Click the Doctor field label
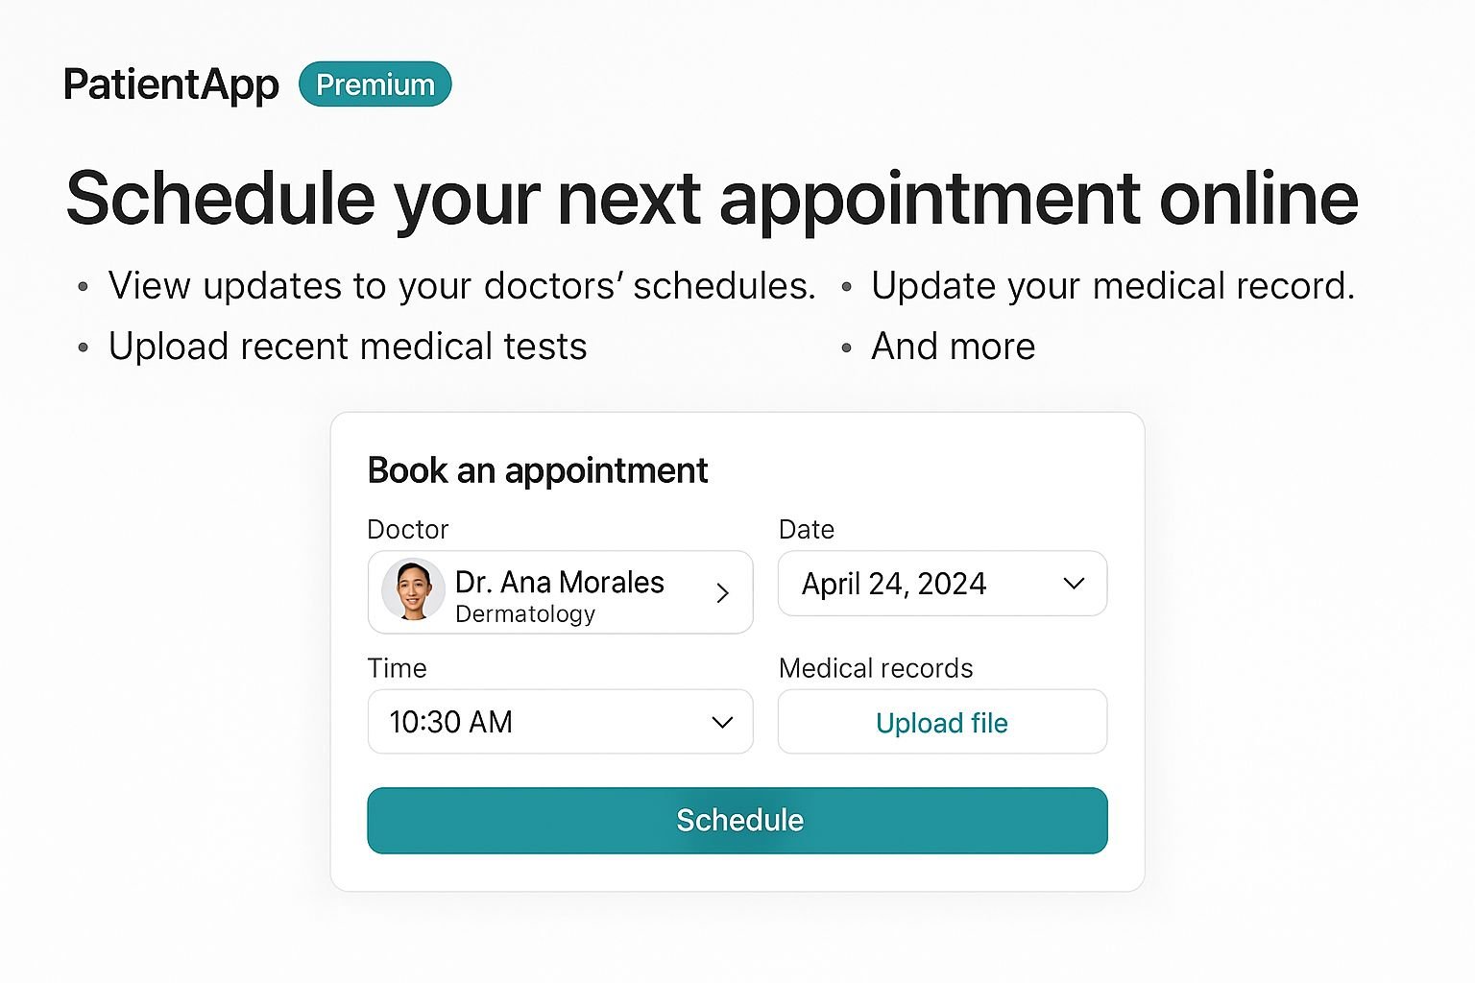The width and height of the screenshot is (1475, 983). tap(408, 529)
